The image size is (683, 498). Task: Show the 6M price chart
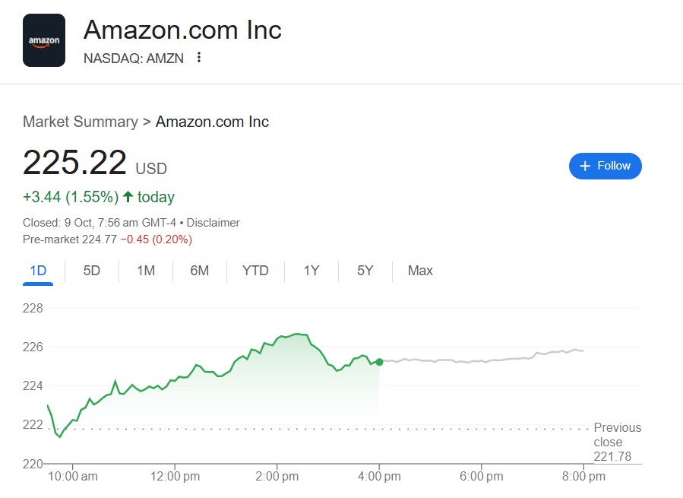[x=200, y=271]
